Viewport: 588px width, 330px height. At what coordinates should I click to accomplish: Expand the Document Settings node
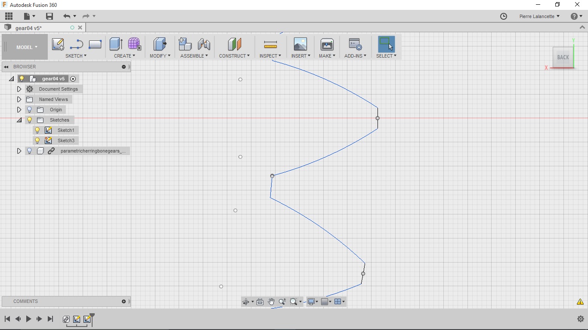pyautogui.click(x=19, y=89)
